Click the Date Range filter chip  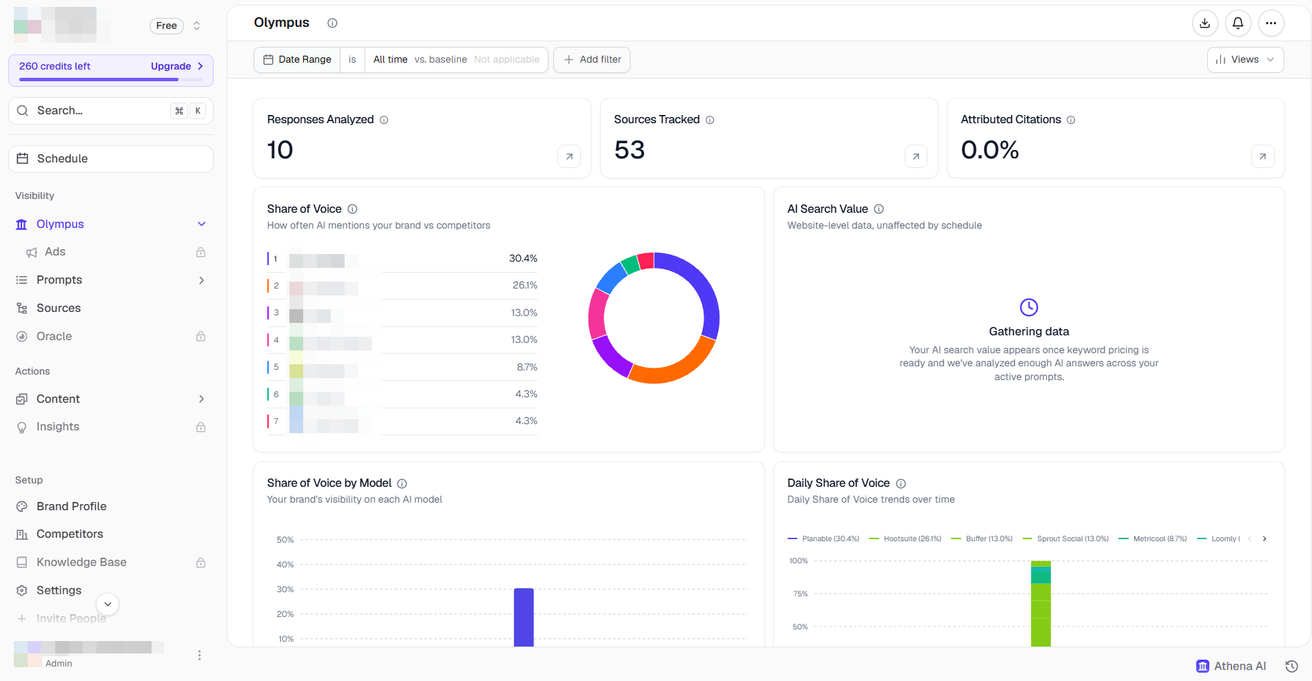(x=297, y=60)
